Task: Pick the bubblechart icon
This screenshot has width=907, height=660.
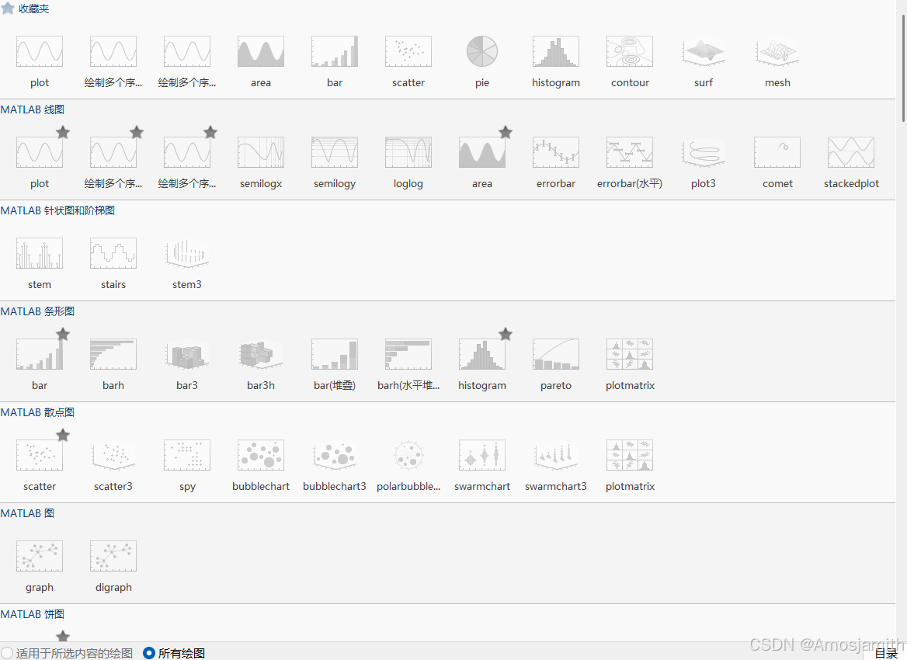Action: click(261, 455)
